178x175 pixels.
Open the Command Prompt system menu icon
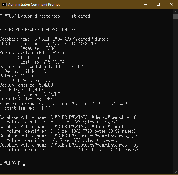click(x=4, y=5)
